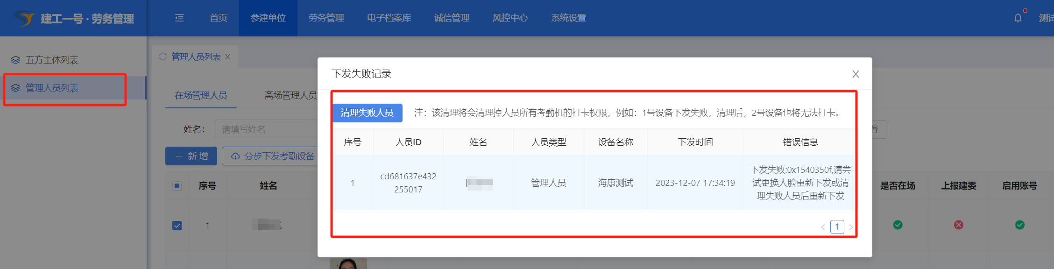The width and height of the screenshot is (1054, 269).
Task: Click the refresh icon on 管理人员列表 tab
Action: tap(163, 57)
